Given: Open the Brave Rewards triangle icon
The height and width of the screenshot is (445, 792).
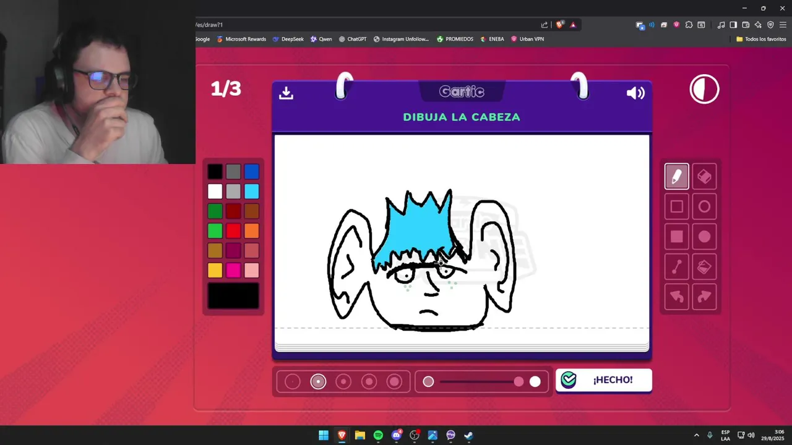Looking at the screenshot, I should pos(573,25).
